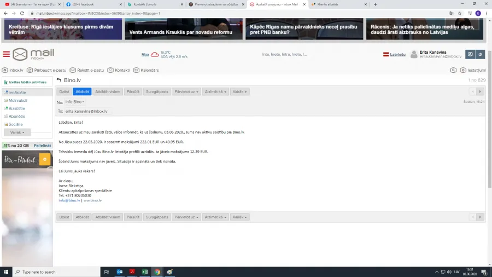Click the Inbox.lv mail logo
This screenshot has width=492, height=277.
(x=33, y=54)
